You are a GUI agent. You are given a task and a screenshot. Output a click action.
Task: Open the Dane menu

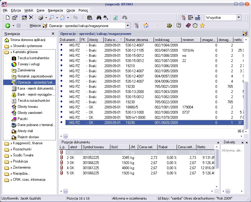coord(41,10)
